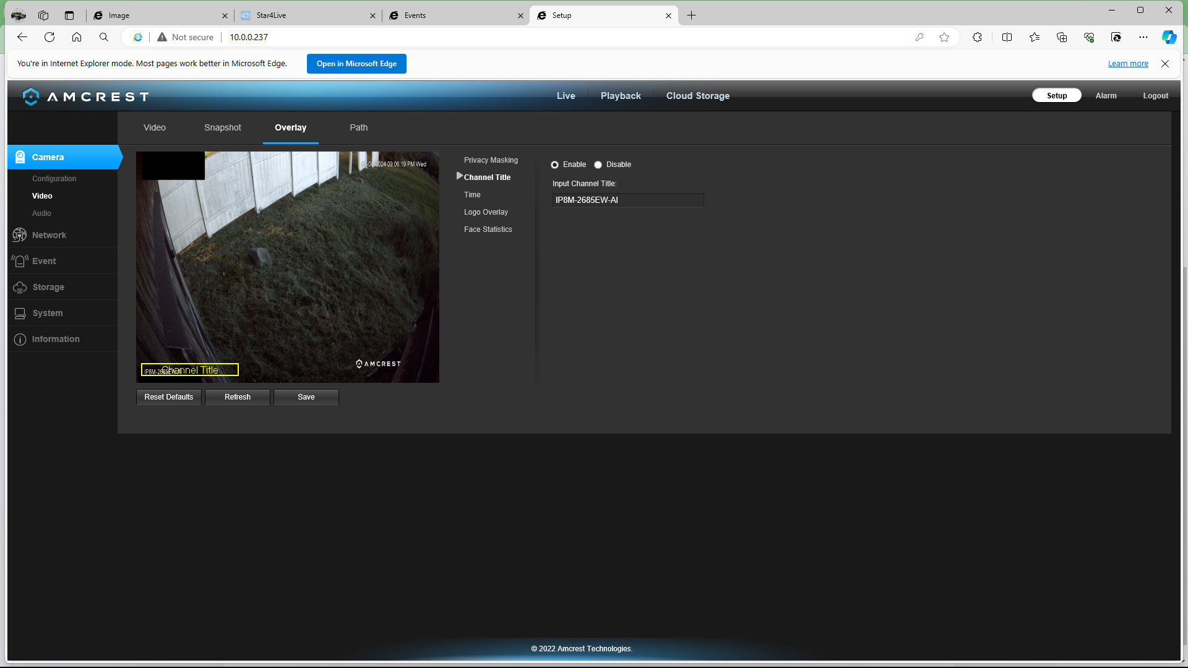This screenshot has height=668, width=1188.
Task: Open Time overlay option
Action: pyautogui.click(x=472, y=195)
